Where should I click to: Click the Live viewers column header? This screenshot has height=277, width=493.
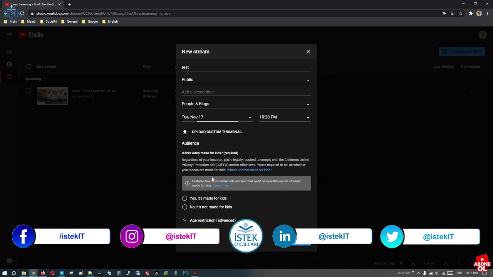[x=444, y=67]
